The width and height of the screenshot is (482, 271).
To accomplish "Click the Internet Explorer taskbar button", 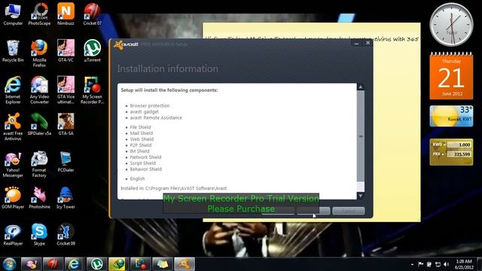I will (75, 264).
